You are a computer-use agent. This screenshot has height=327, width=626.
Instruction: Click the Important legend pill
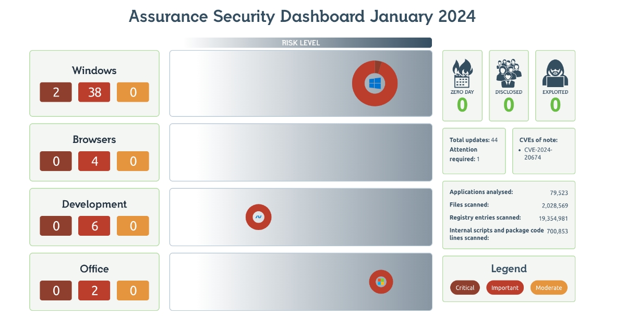505,288
